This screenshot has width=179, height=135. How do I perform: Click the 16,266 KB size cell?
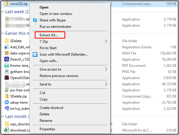[x=169, y=59]
